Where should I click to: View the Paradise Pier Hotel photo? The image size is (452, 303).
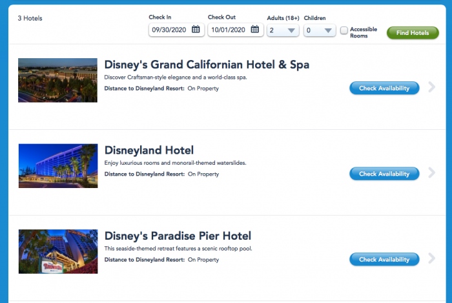click(57, 251)
